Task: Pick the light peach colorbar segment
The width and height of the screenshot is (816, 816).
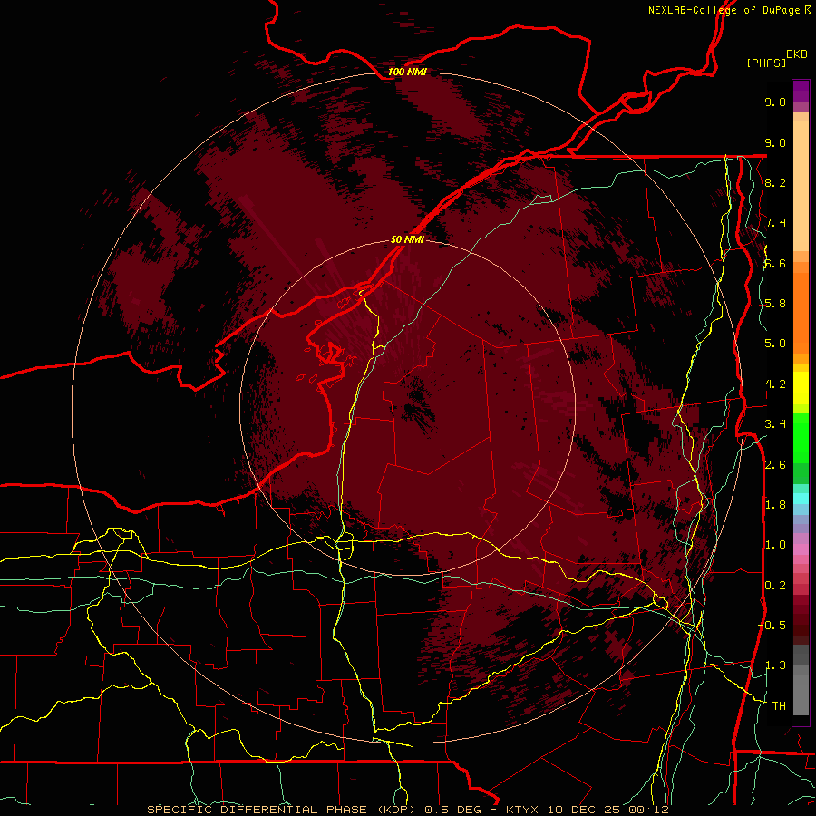Action: pos(801,186)
